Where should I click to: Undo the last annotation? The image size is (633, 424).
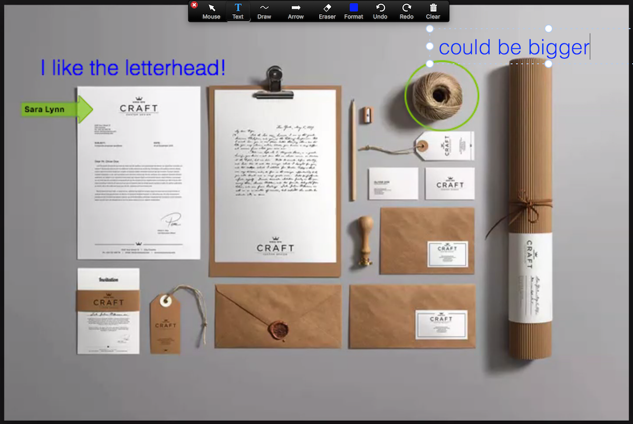[x=380, y=11]
